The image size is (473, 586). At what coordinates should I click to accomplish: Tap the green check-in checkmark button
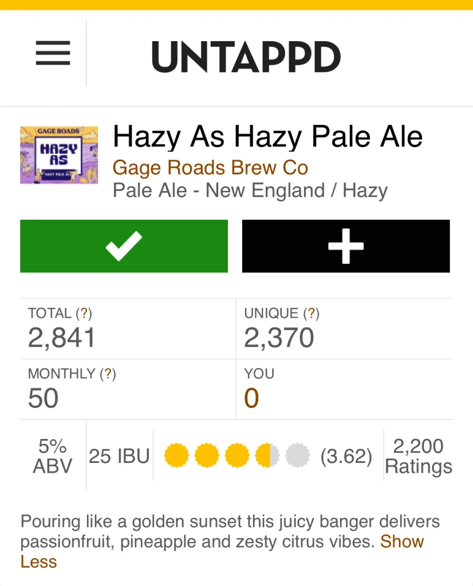(x=124, y=246)
